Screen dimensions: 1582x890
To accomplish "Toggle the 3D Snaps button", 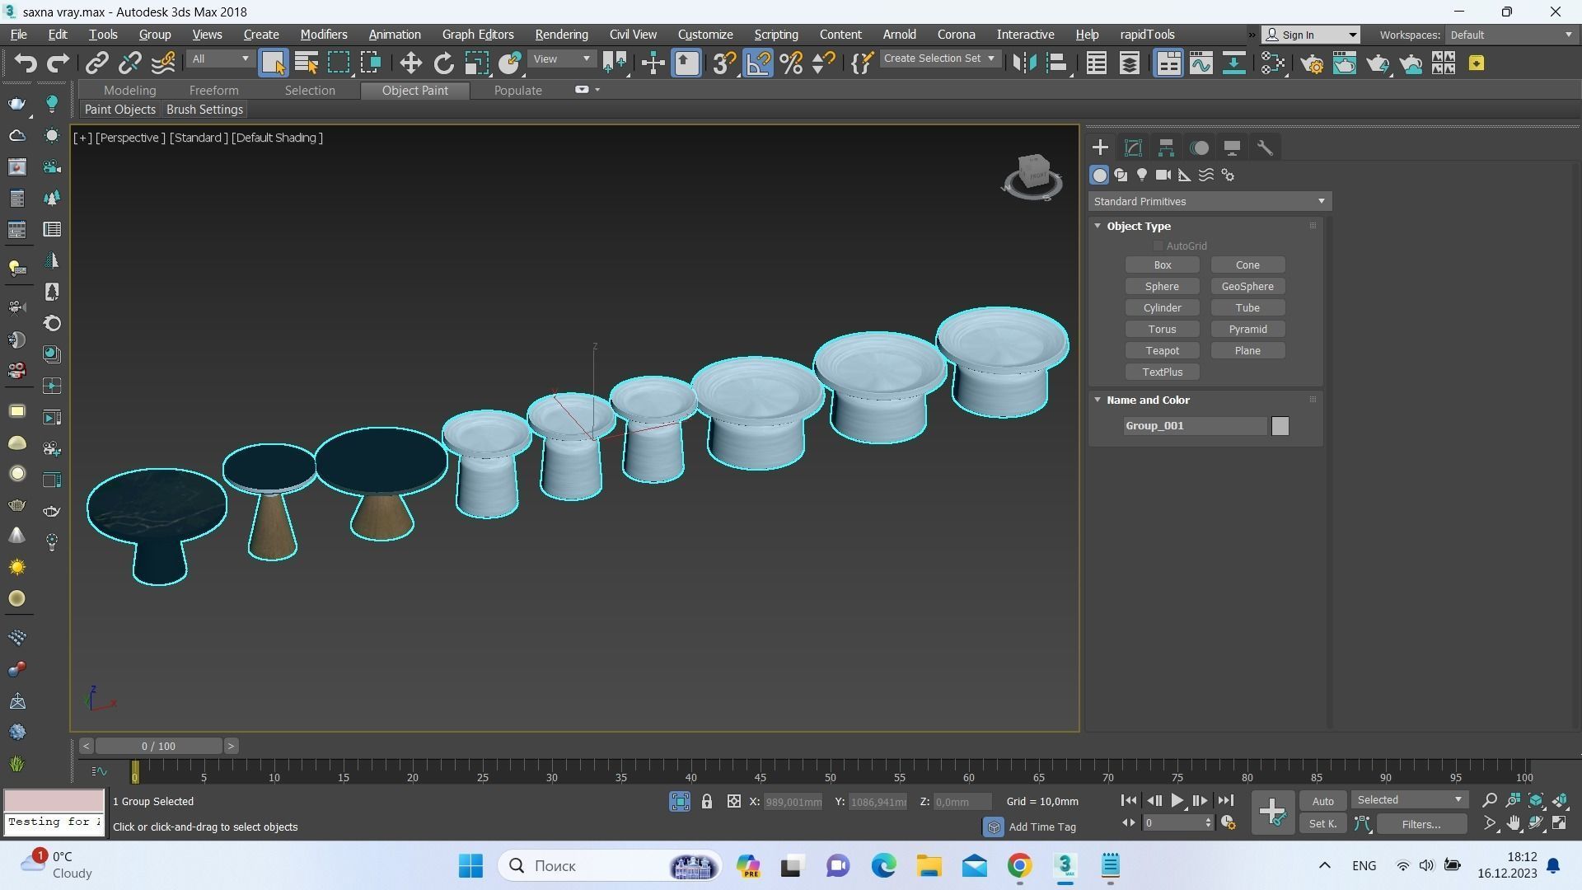I will (x=724, y=63).
